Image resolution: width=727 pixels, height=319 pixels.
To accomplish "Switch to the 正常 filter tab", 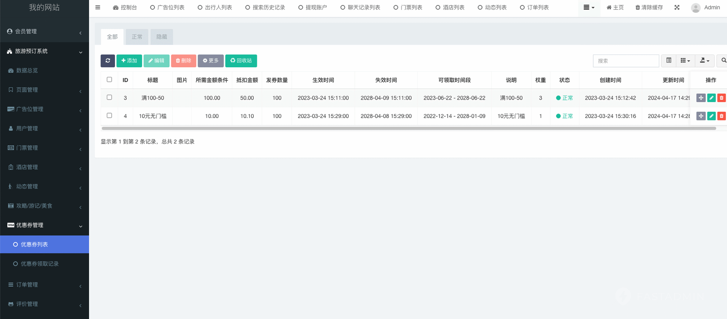I will pos(137,37).
